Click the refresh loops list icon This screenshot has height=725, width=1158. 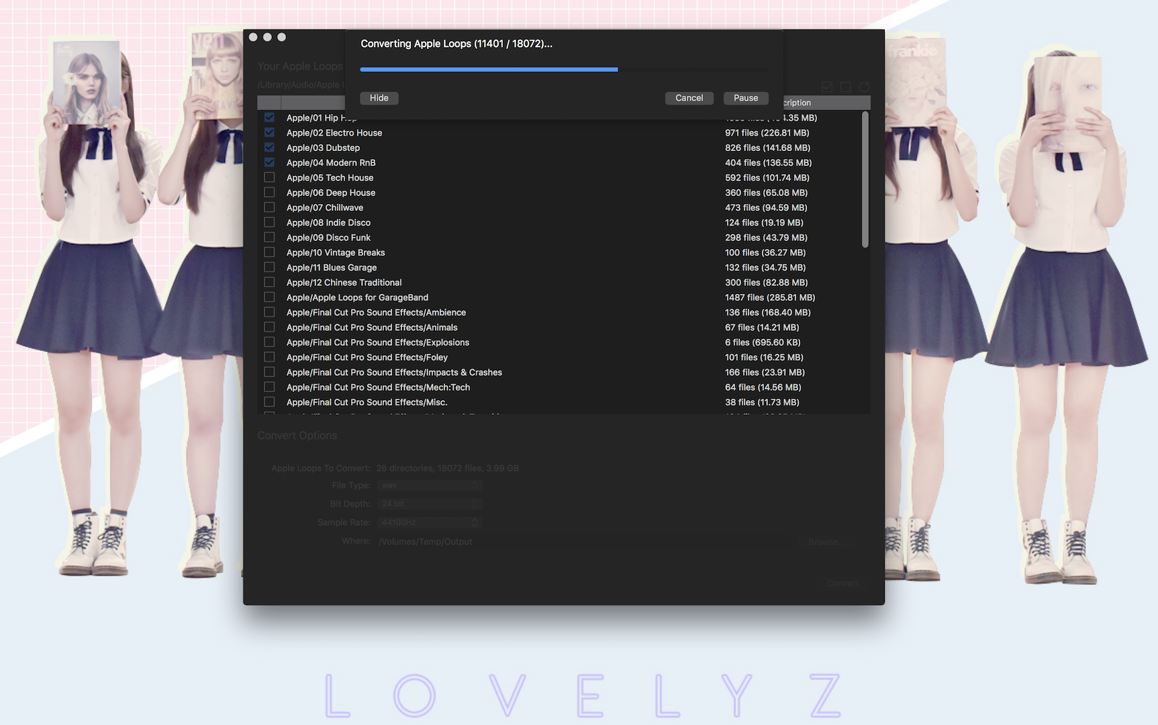(x=864, y=87)
